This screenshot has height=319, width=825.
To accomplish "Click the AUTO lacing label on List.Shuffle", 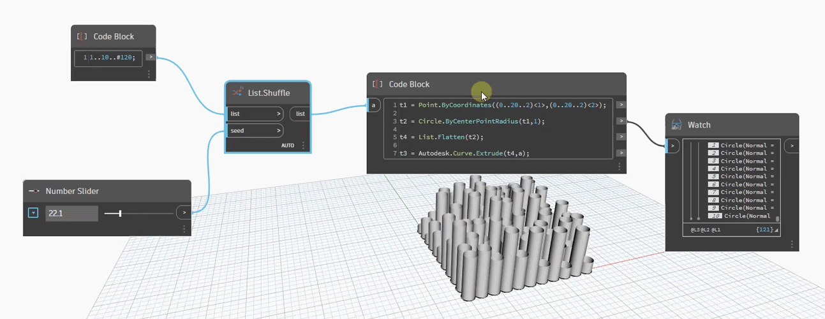I will (x=288, y=145).
